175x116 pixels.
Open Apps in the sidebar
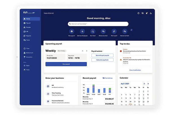point(27,65)
